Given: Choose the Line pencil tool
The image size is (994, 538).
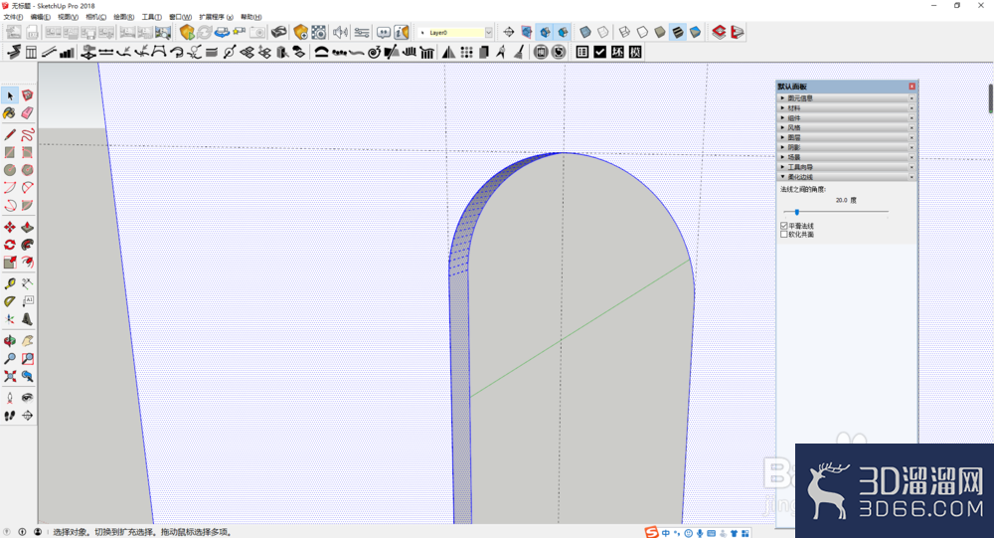Looking at the screenshot, I should tap(10, 134).
